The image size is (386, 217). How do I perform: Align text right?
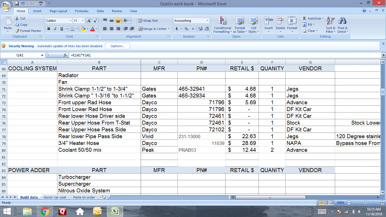click(118, 29)
